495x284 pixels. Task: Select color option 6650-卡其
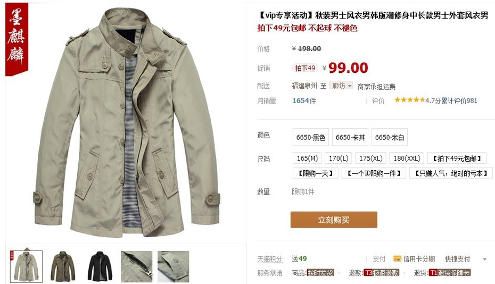point(350,137)
